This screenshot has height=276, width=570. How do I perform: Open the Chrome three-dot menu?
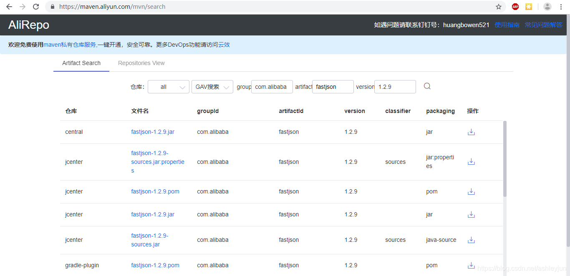point(561,7)
